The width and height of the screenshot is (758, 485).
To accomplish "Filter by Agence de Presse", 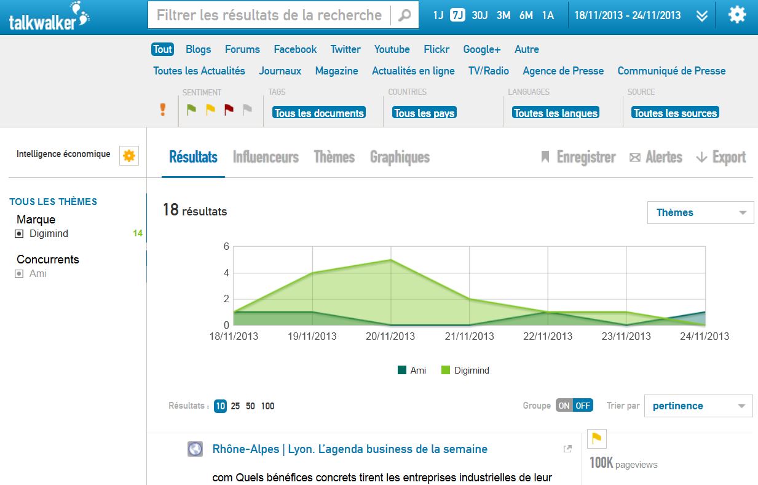I will pos(563,71).
